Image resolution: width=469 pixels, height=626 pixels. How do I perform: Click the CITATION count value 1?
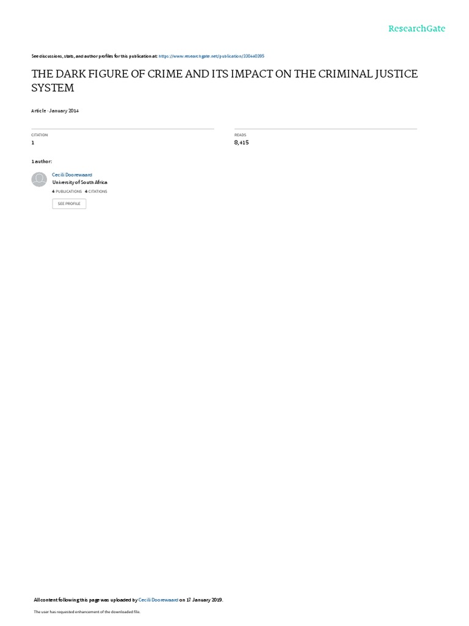click(33, 142)
